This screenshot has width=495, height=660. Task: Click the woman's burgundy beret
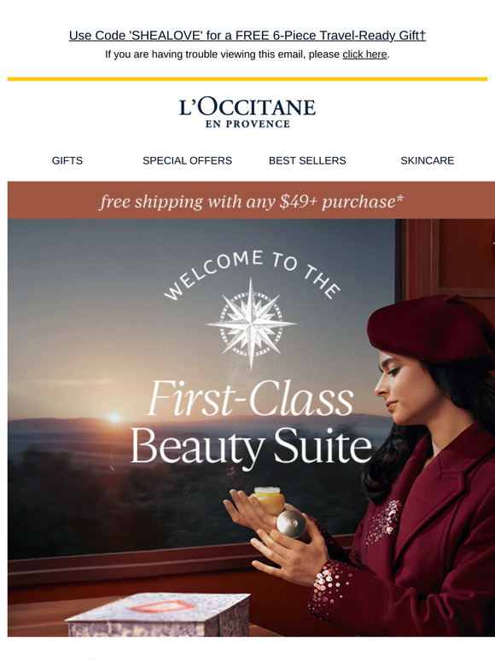pyautogui.click(x=429, y=329)
